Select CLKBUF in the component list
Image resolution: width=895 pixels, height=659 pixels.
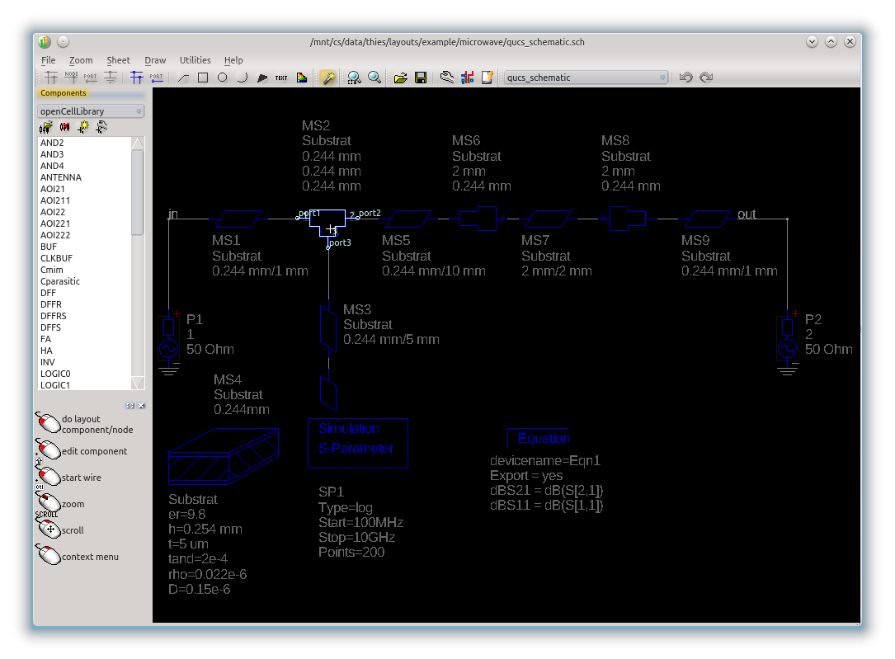[x=84, y=258]
